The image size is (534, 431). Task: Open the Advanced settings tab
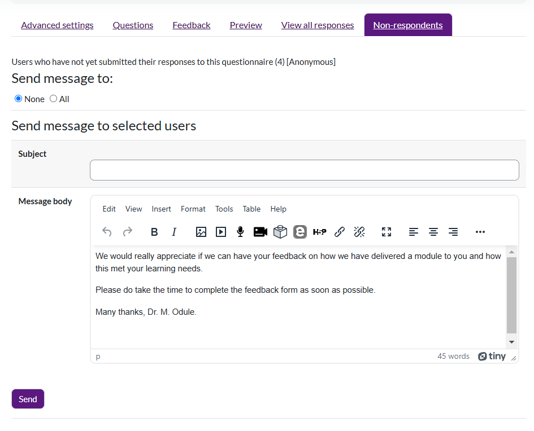pos(57,25)
